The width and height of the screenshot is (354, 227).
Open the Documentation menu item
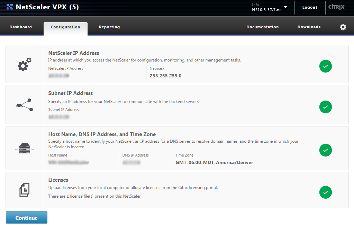click(263, 27)
